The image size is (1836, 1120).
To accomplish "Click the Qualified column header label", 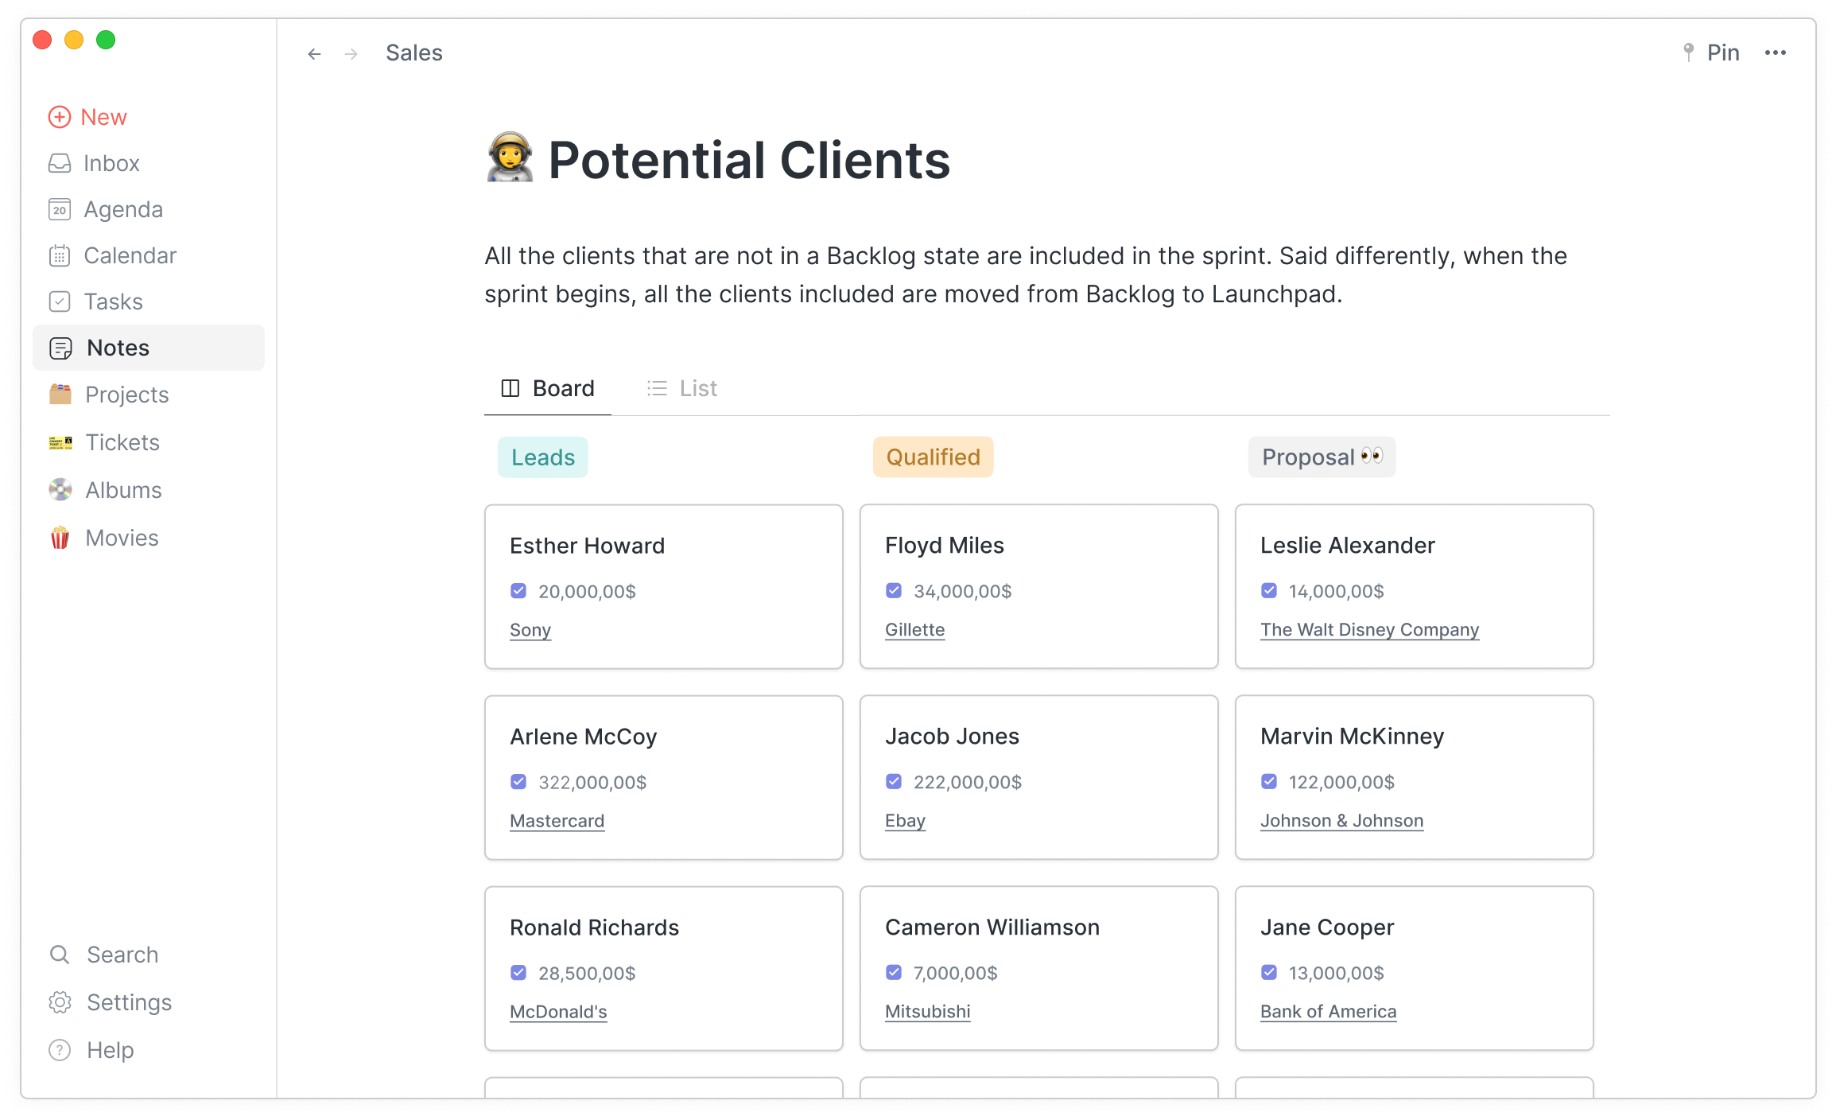I will (933, 457).
